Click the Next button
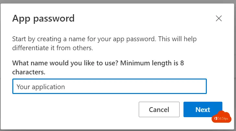This screenshot has height=131, width=236. (x=203, y=109)
